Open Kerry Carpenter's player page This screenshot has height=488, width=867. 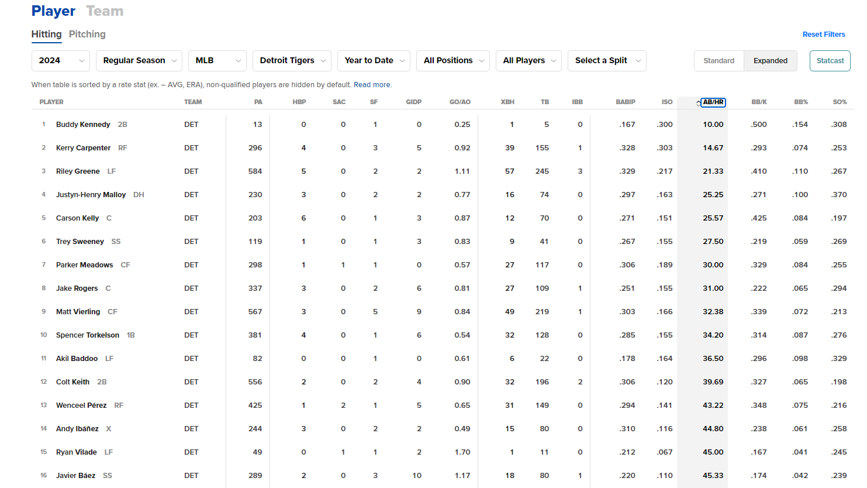[x=83, y=148]
